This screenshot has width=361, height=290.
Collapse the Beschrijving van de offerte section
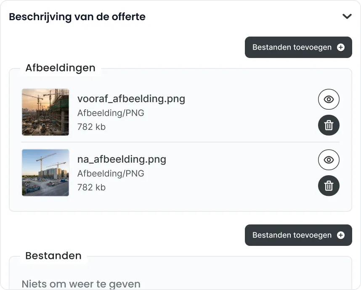pos(347,16)
